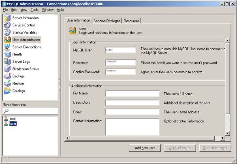Select Replication Status label in sidebar
The image size is (237, 164).
[x=26, y=69]
